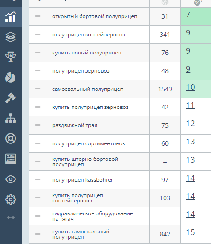Select keyword полуприцеп контейнеровоз
Screen dimensions: 211x244
tap(88, 35)
